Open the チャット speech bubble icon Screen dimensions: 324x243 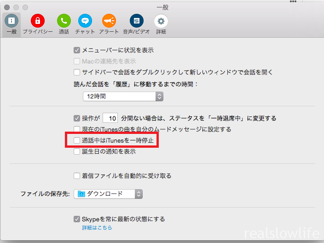[85, 21]
